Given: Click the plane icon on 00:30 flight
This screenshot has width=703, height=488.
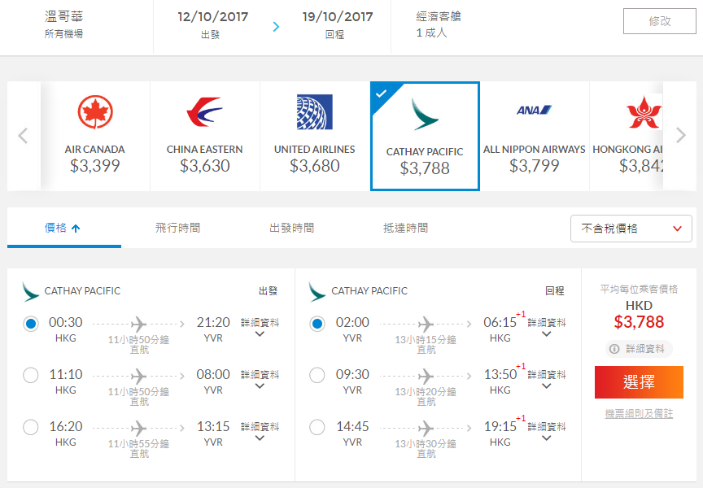Looking at the screenshot, I should click(138, 324).
